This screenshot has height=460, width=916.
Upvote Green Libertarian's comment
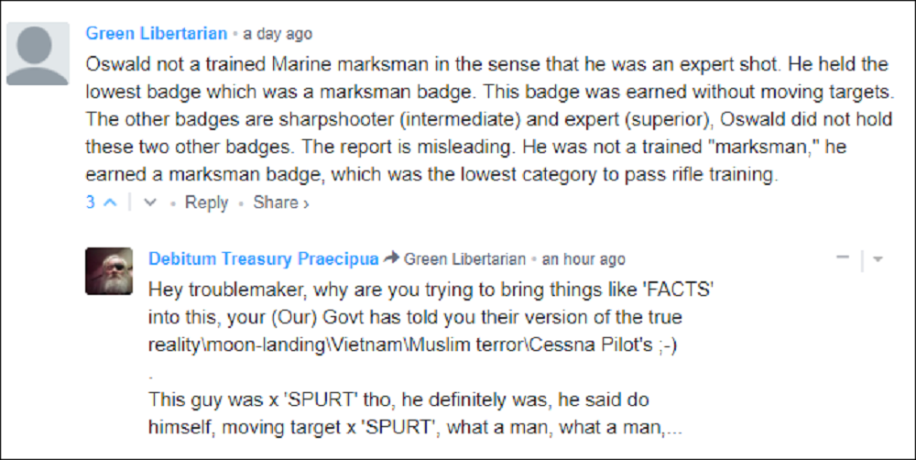click(x=110, y=203)
